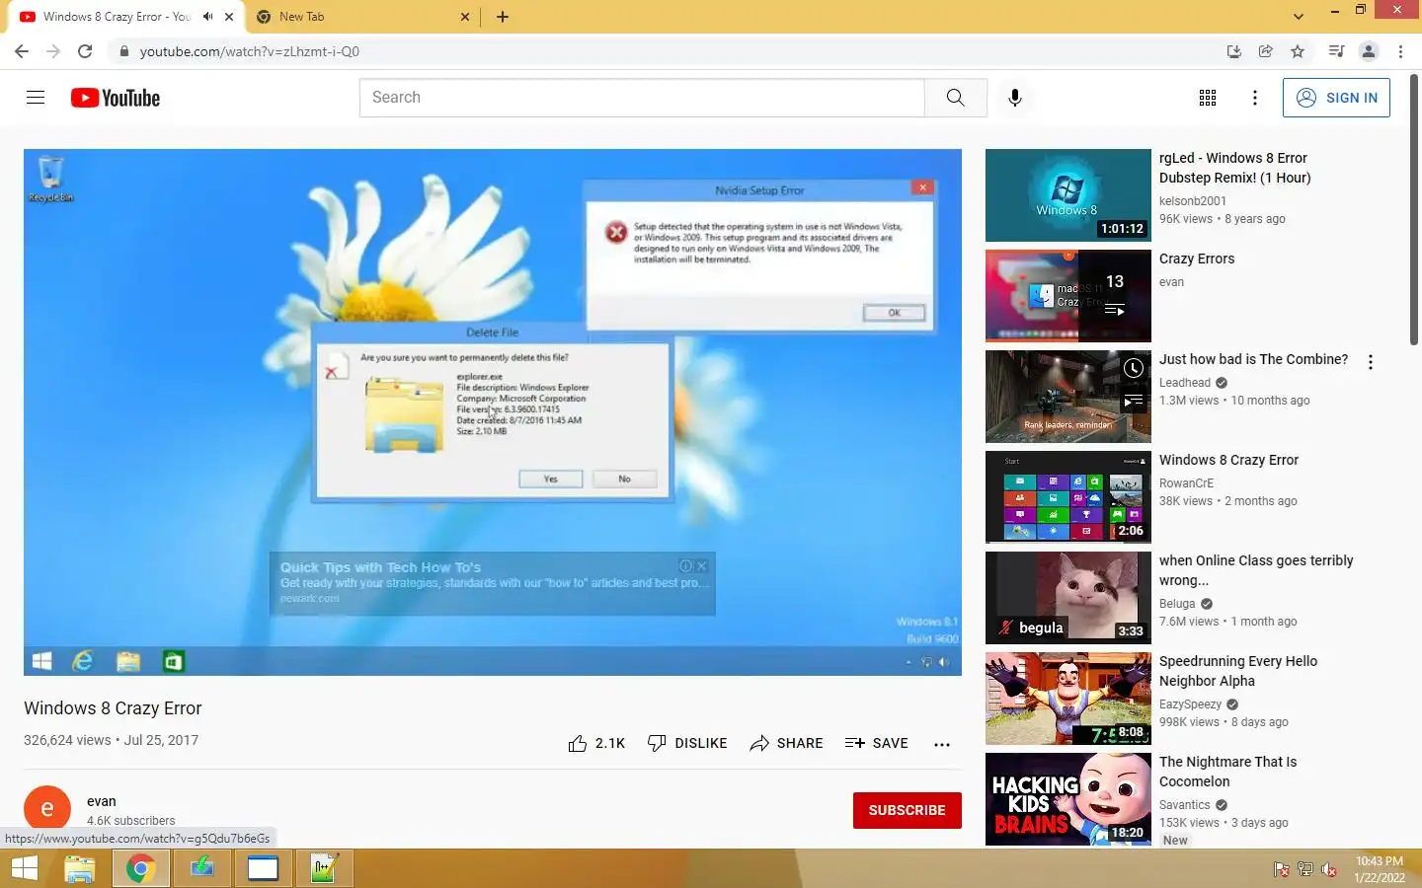This screenshot has width=1422, height=888.
Task: Click the video player area
Action: [492, 411]
